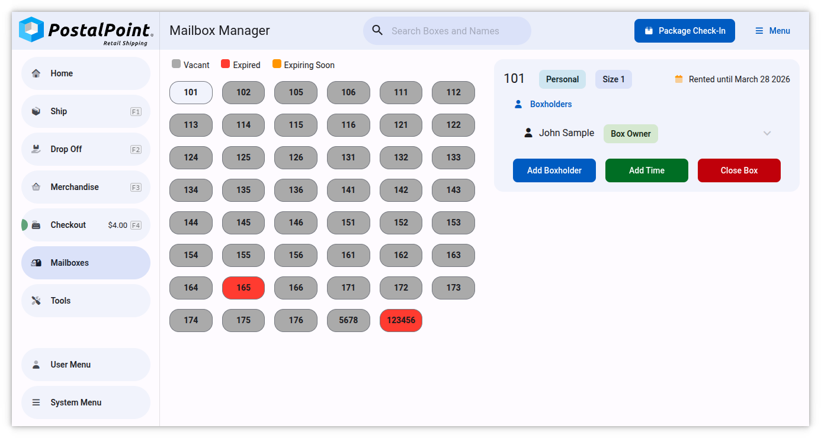Open the Menu in the top right
The image size is (821, 438).
tap(772, 30)
